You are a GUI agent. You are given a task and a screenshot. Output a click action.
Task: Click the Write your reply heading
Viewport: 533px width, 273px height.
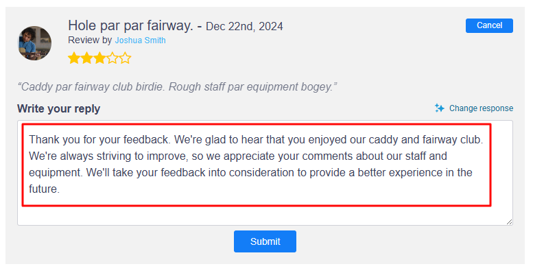tap(59, 108)
